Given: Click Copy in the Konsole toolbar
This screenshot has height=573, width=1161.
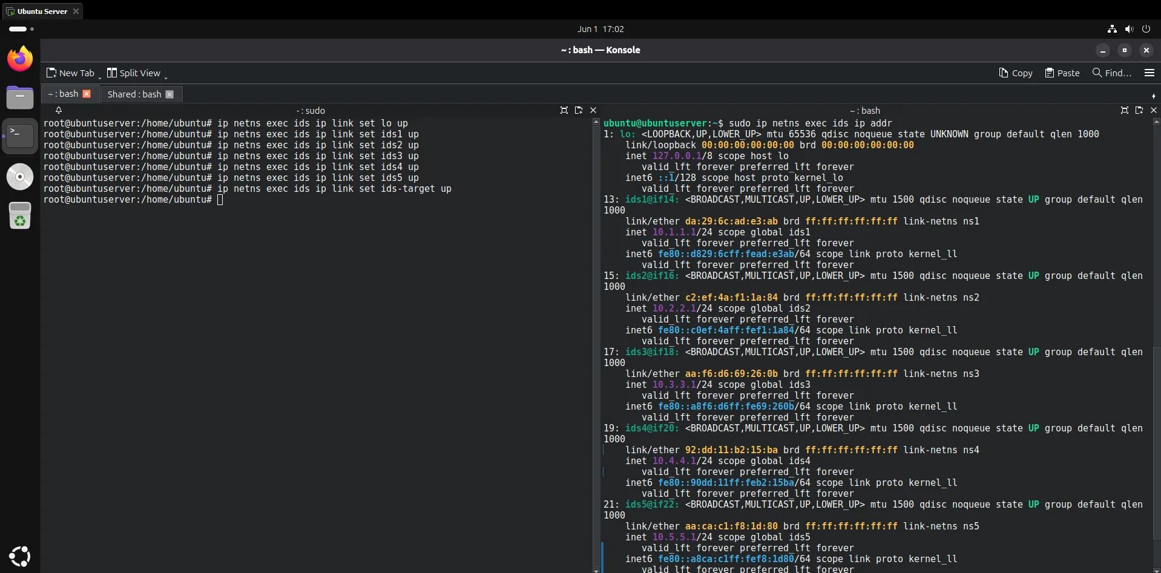Looking at the screenshot, I should coord(1015,73).
